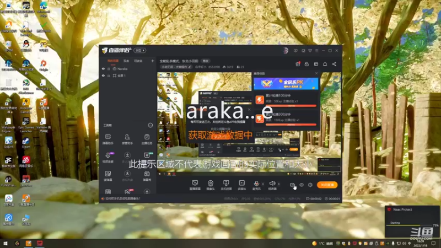This screenshot has width=441, height=248.
Task: Add 多媒体 multimedia source
Action: 241,185
